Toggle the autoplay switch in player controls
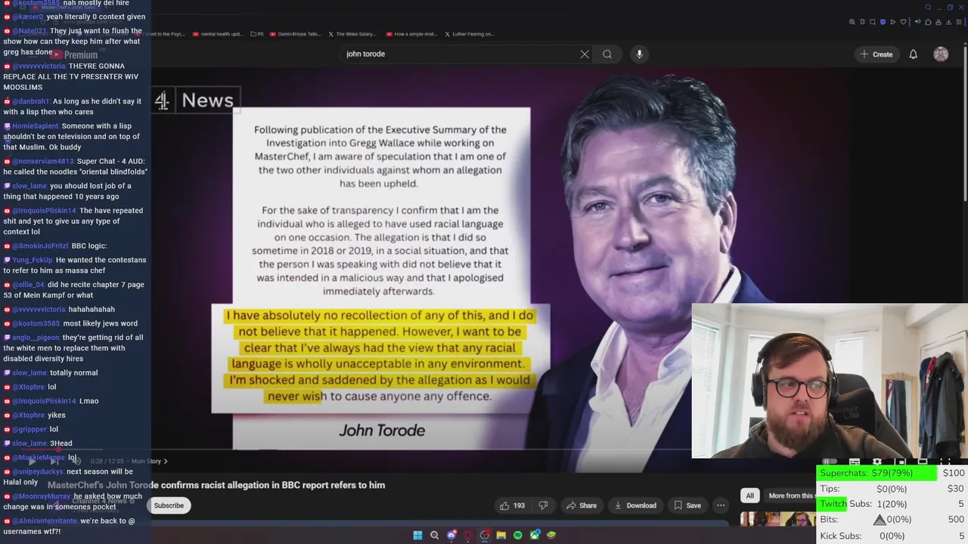 point(830,462)
